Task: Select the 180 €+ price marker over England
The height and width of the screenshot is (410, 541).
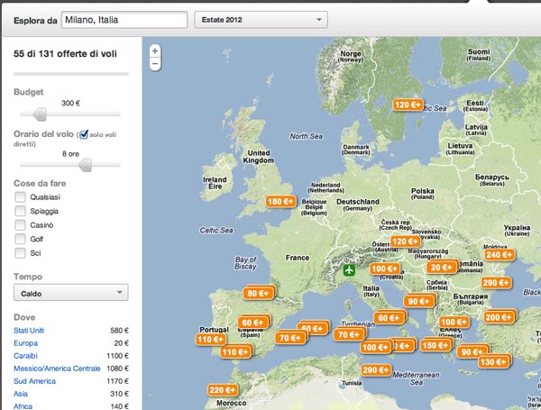Action: pos(280,201)
